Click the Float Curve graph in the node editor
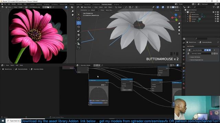The width and height of the screenshot is (220, 123). 99,93
